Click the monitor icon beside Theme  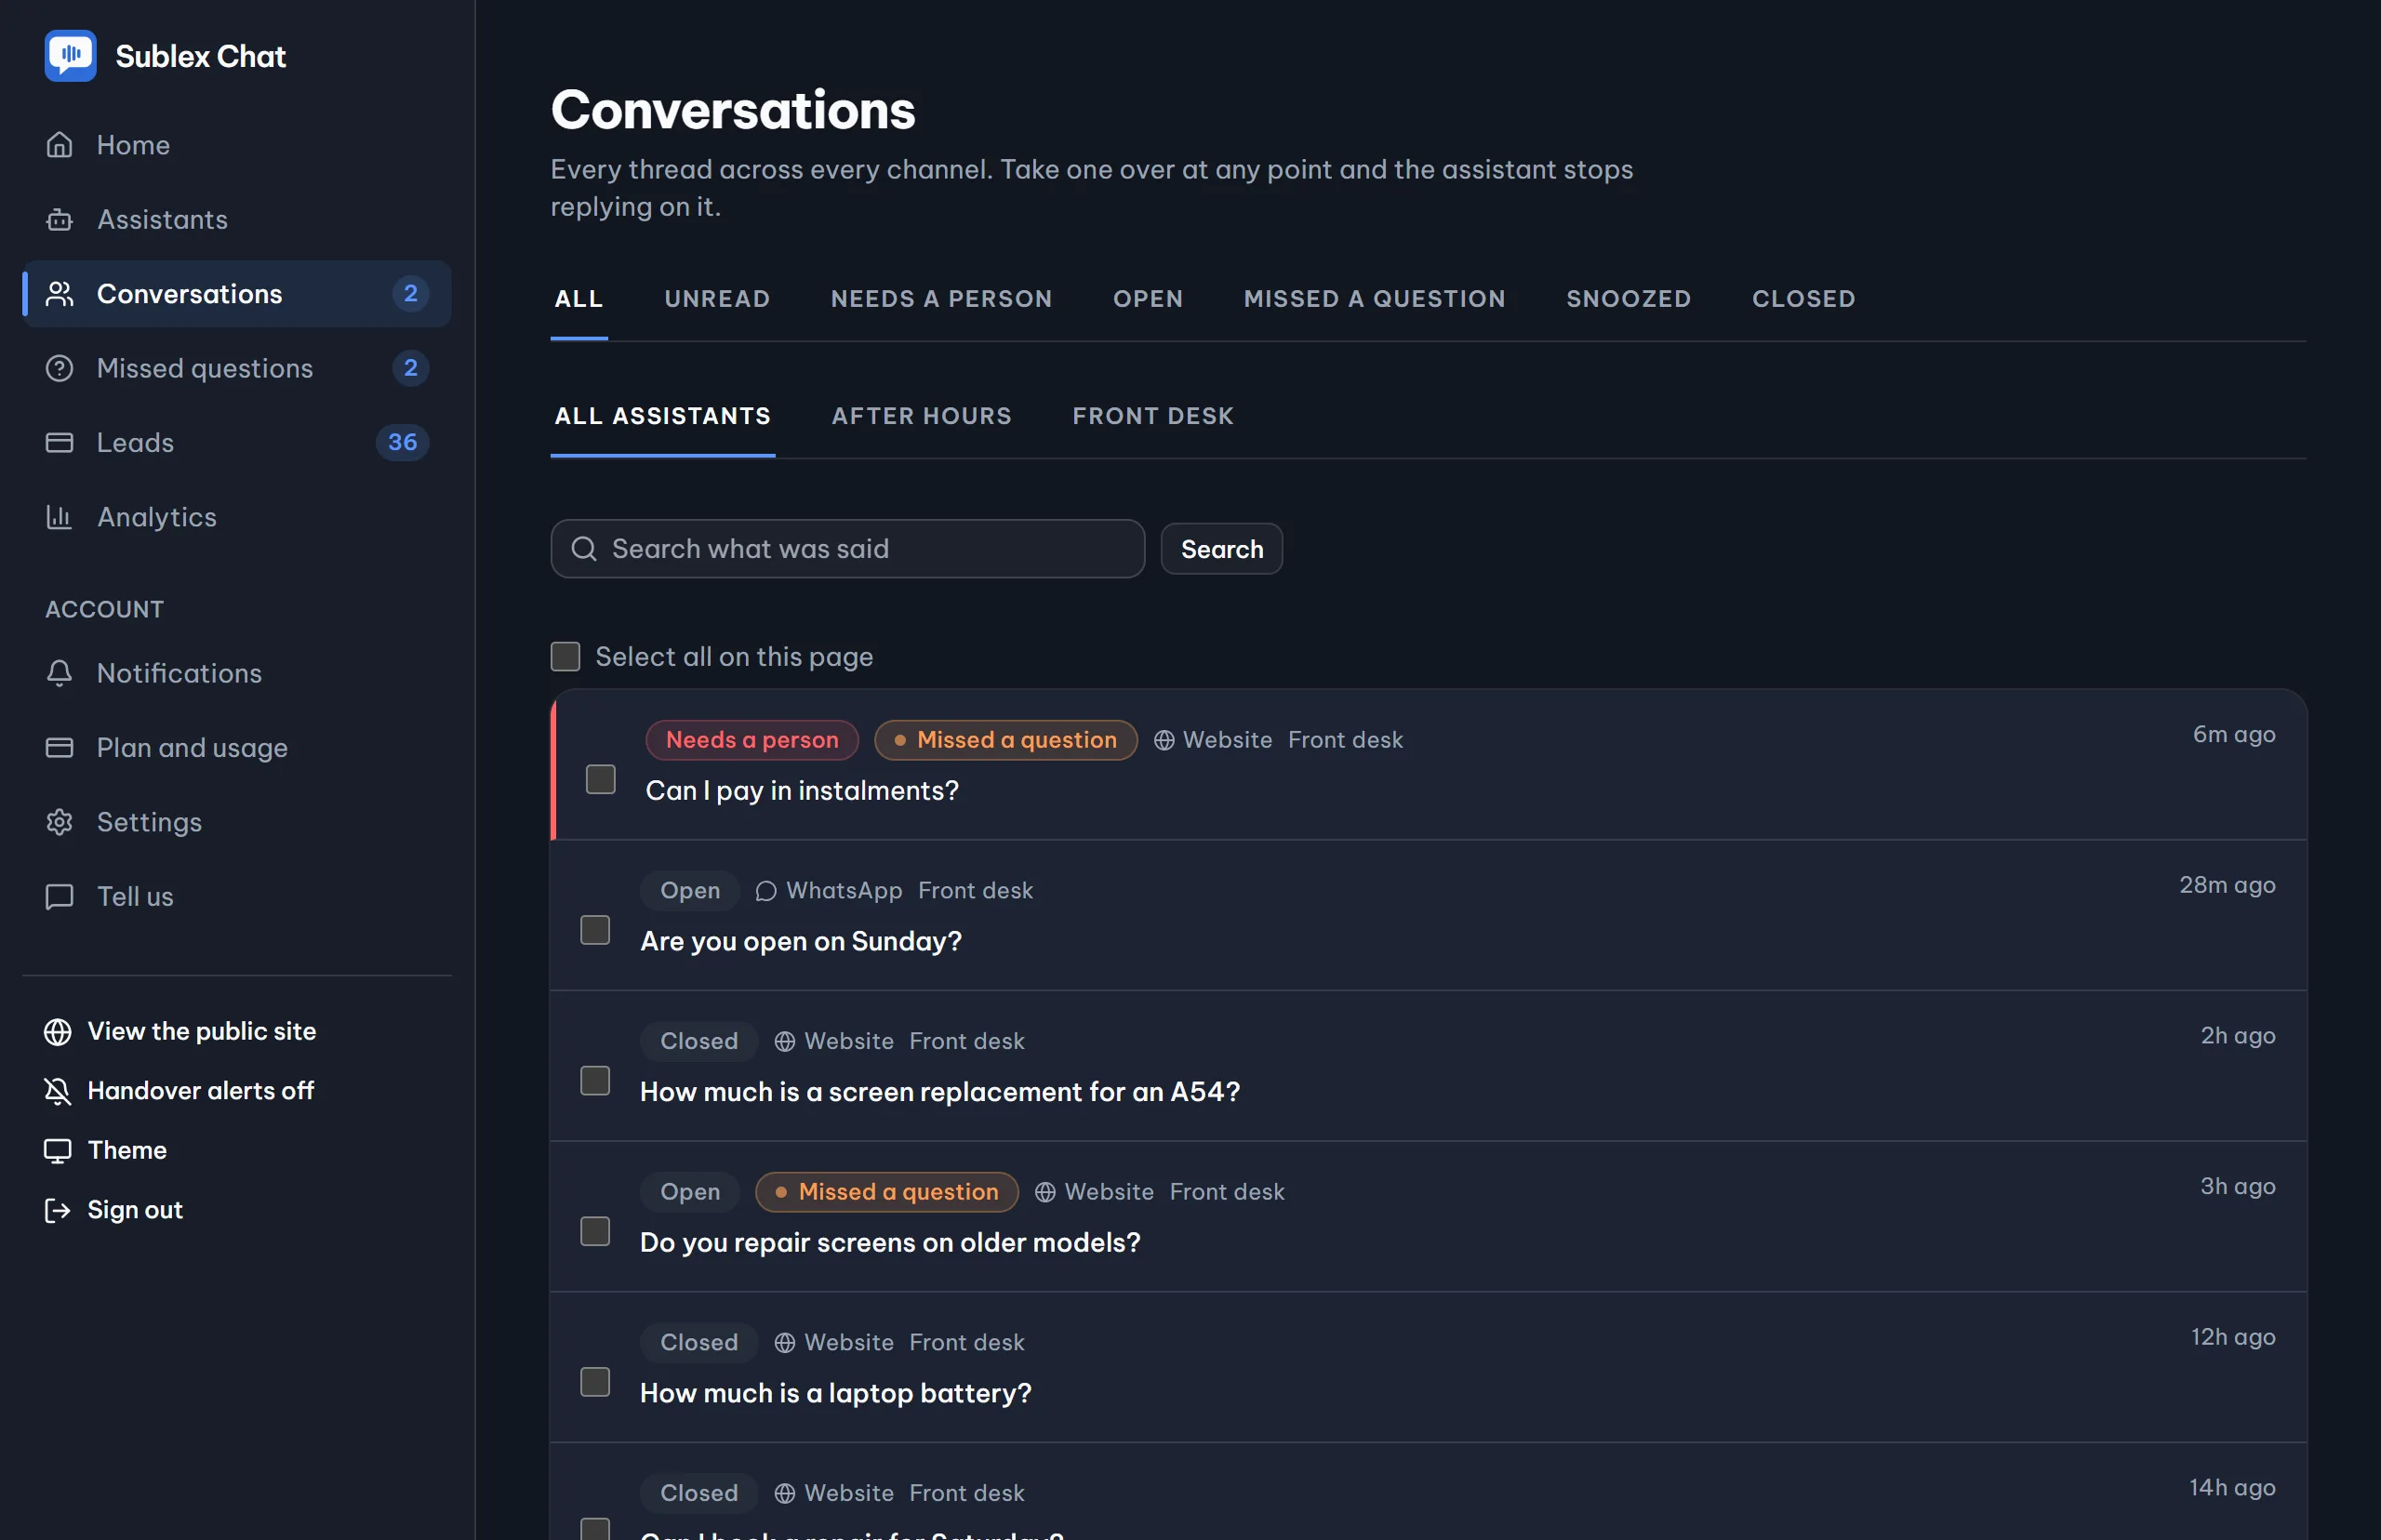point(57,1150)
